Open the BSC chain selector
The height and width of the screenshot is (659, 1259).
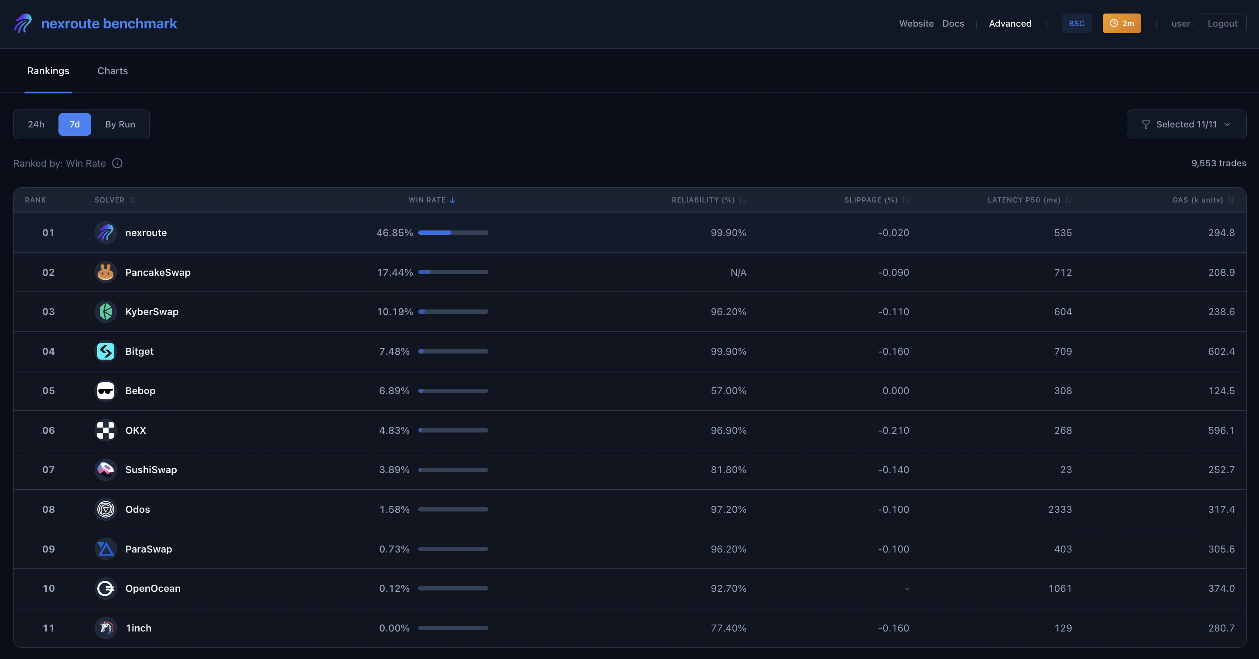pos(1077,24)
